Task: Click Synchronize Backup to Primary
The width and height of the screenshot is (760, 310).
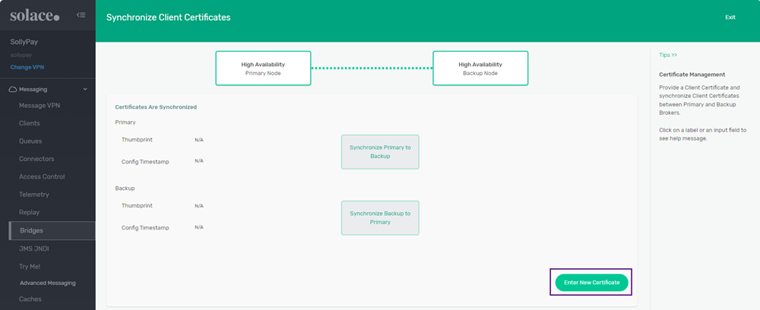Action: [x=380, y=218]
